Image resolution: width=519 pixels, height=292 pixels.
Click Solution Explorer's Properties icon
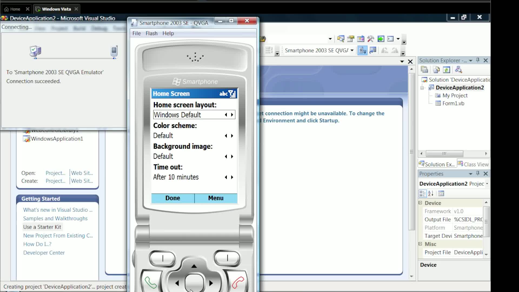click(424, 70)
